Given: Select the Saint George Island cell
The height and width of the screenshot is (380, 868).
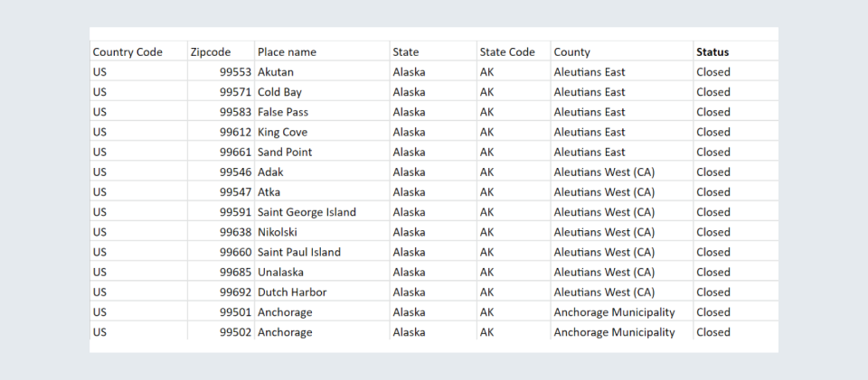Looking at the screenshot, I should [x=307, y=212].
